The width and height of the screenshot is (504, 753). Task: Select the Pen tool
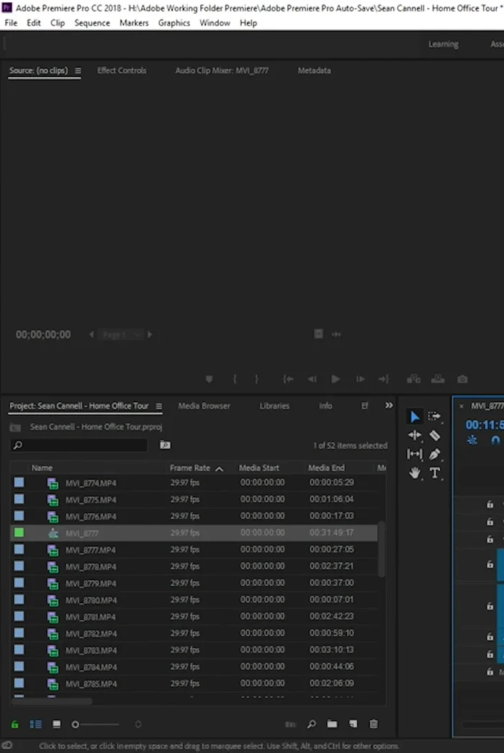tap(435, 454)
